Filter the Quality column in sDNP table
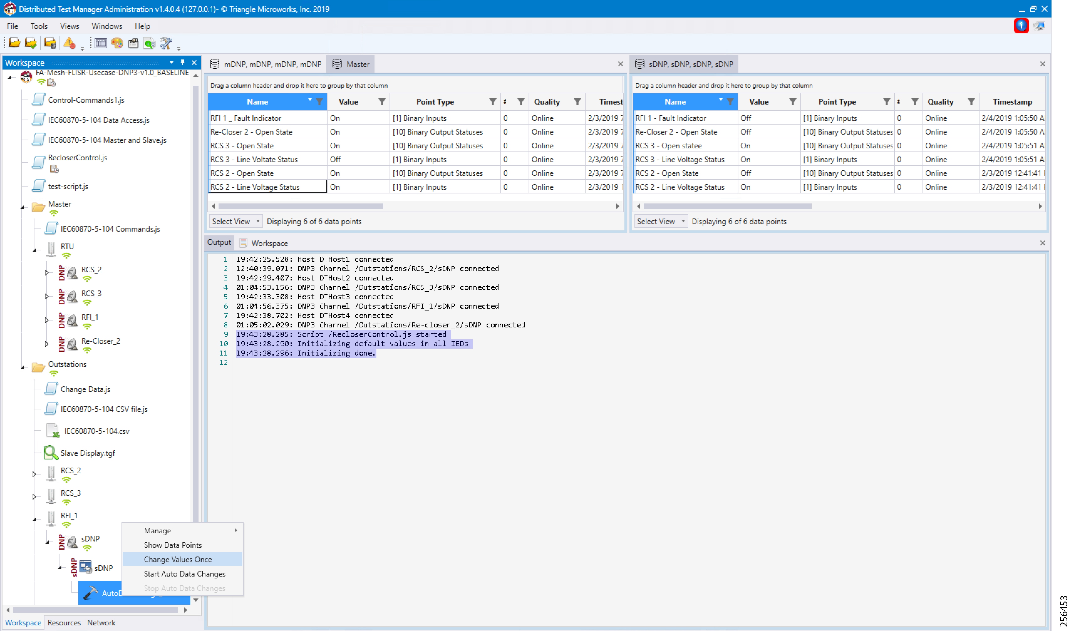The image size is (1070, 631). point(971,102)
